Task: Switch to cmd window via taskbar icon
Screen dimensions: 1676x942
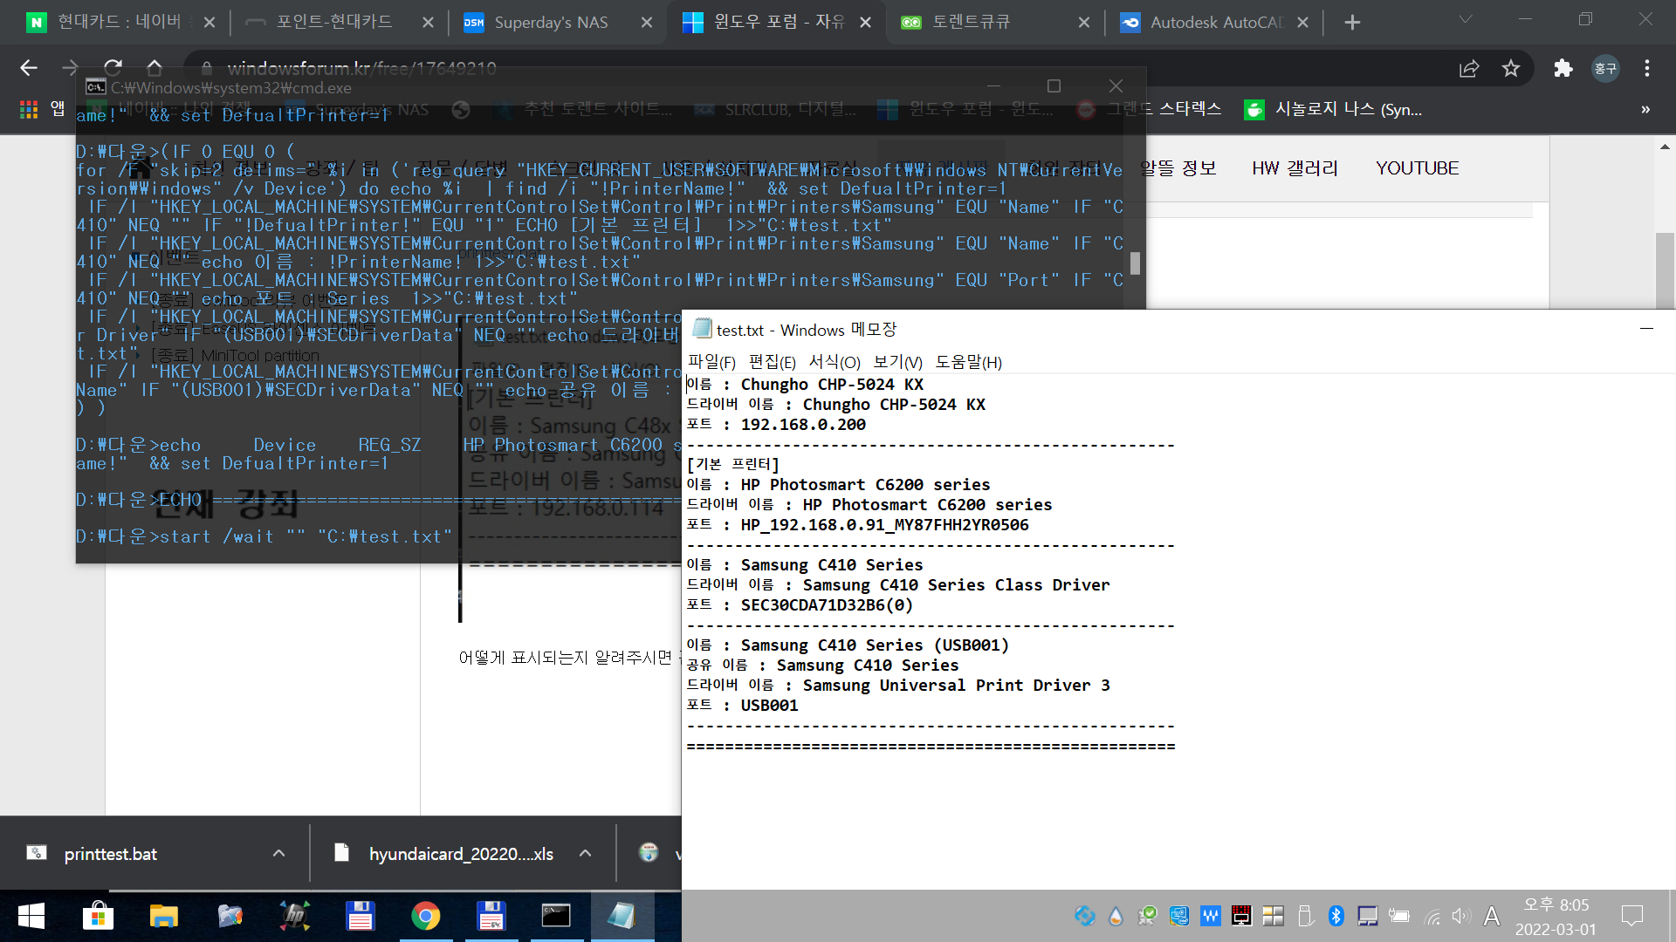Action: click(x=556, y=916)
